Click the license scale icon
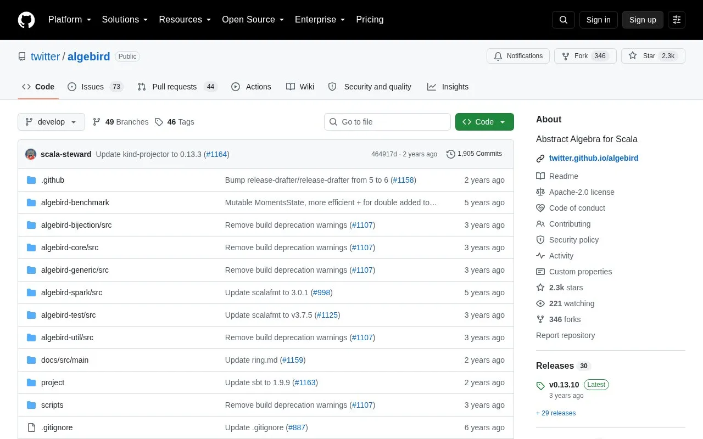 point(540,192)
